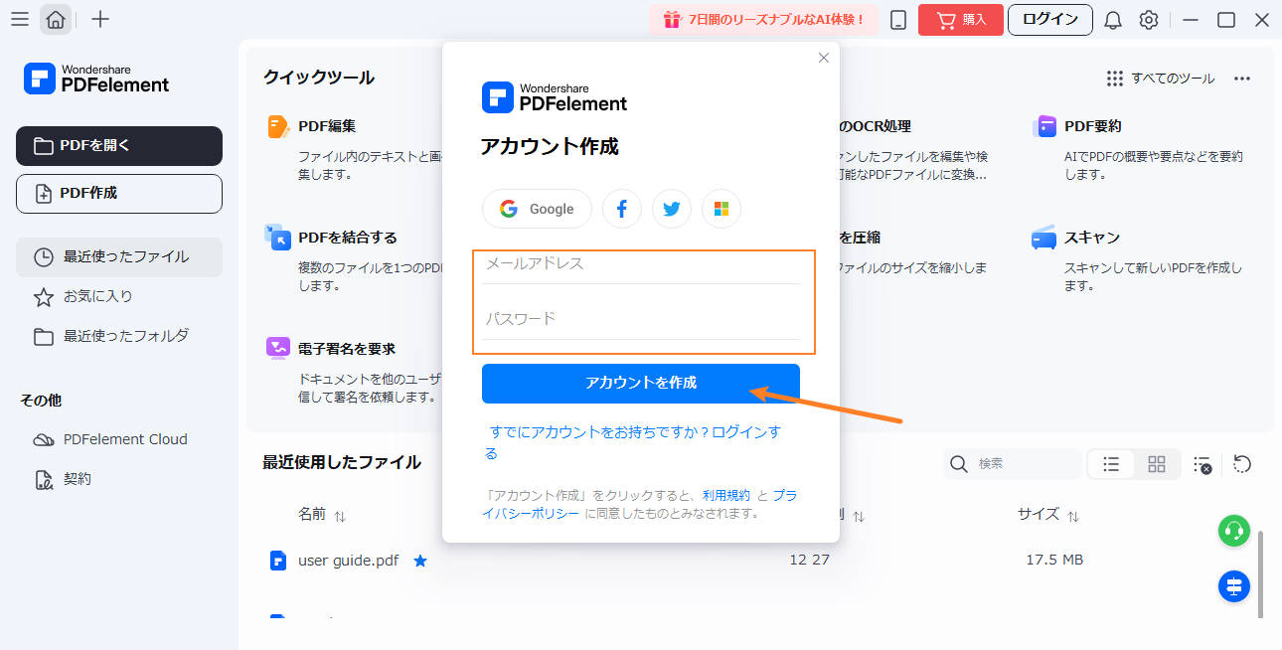Click the Microsoft sign-up icon
Image resolution: width=1282 pixels, height=650 pixels.
721,209
